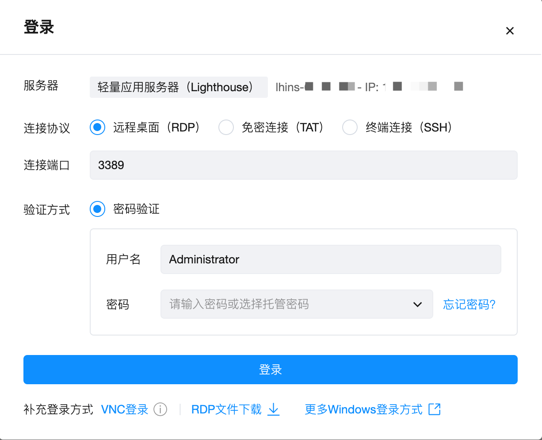Click the RDP文件下载 link

pos(226,409)
